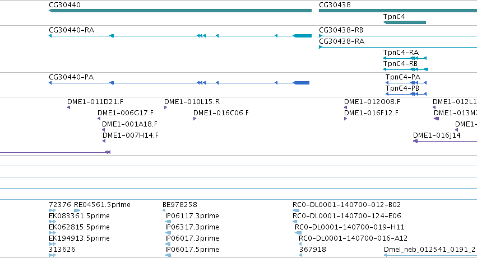The height and width of the screenshot is (258, 477).
Task: Click the marker under RC0-DL0001-140700-012-B02
Action: 296,210
